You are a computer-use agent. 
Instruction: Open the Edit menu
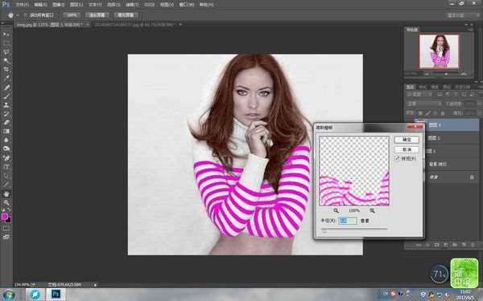(40, 5)
